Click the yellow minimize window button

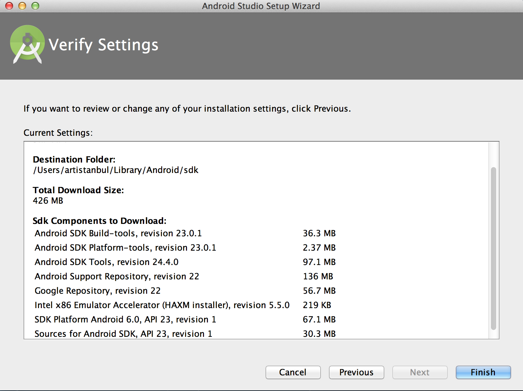click(22, 6)
